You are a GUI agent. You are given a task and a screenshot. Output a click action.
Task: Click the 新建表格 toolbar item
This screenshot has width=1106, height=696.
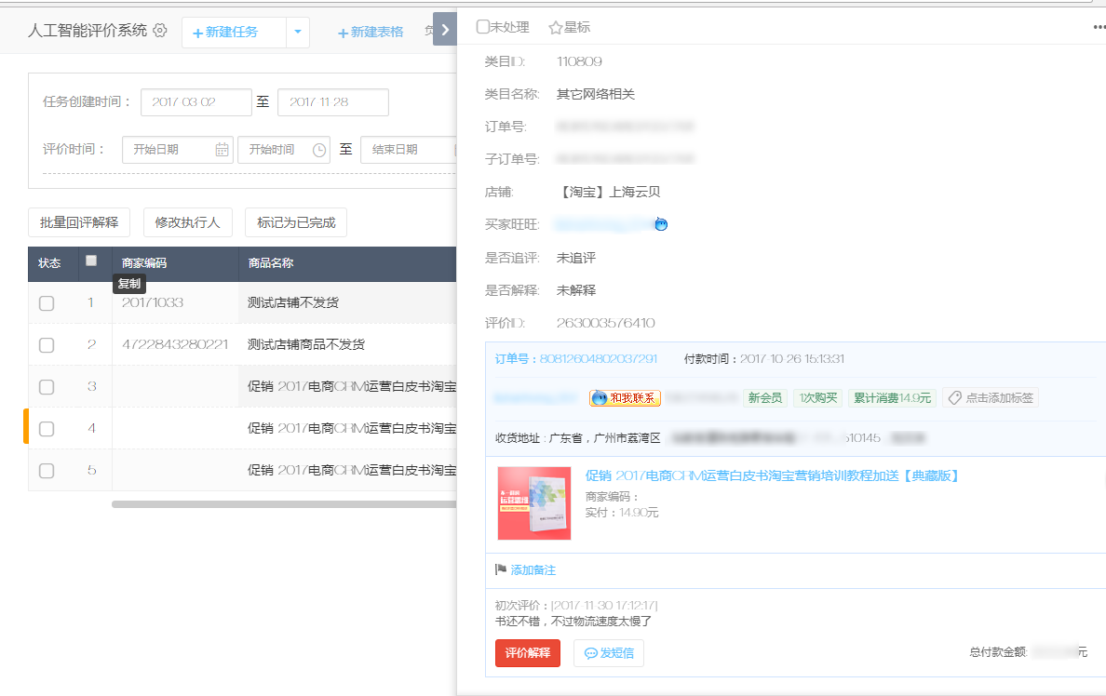(371, 33)
